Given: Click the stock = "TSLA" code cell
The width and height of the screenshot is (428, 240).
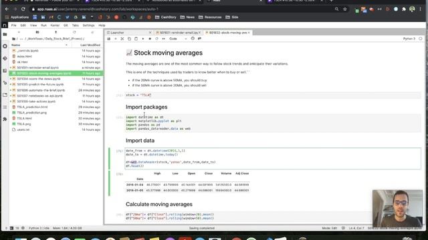Looking at the screenshot, I should pyautogui.click(x=273, y=95).
